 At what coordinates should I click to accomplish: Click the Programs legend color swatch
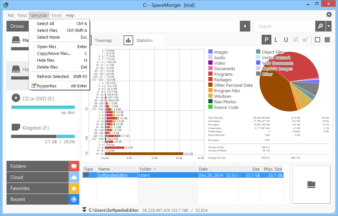210,74
